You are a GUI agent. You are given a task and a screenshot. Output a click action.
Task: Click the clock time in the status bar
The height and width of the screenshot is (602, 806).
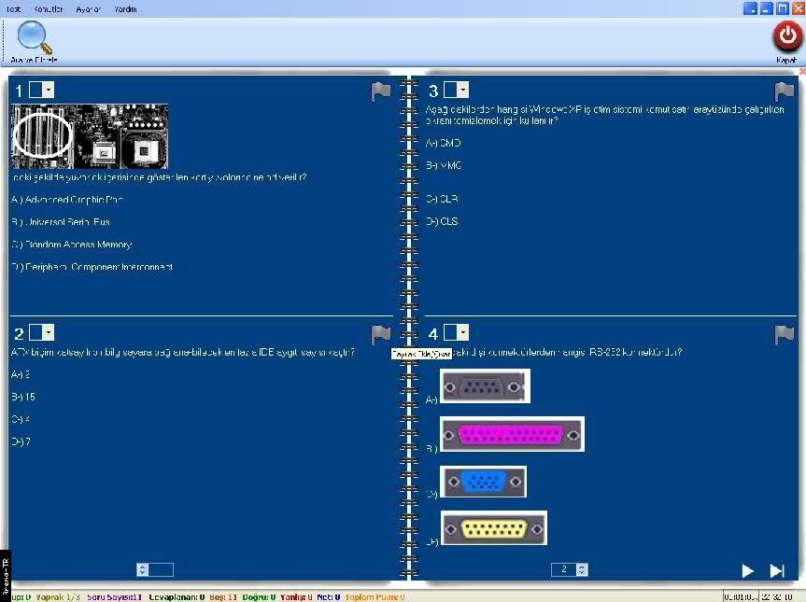tap(776, 596)
